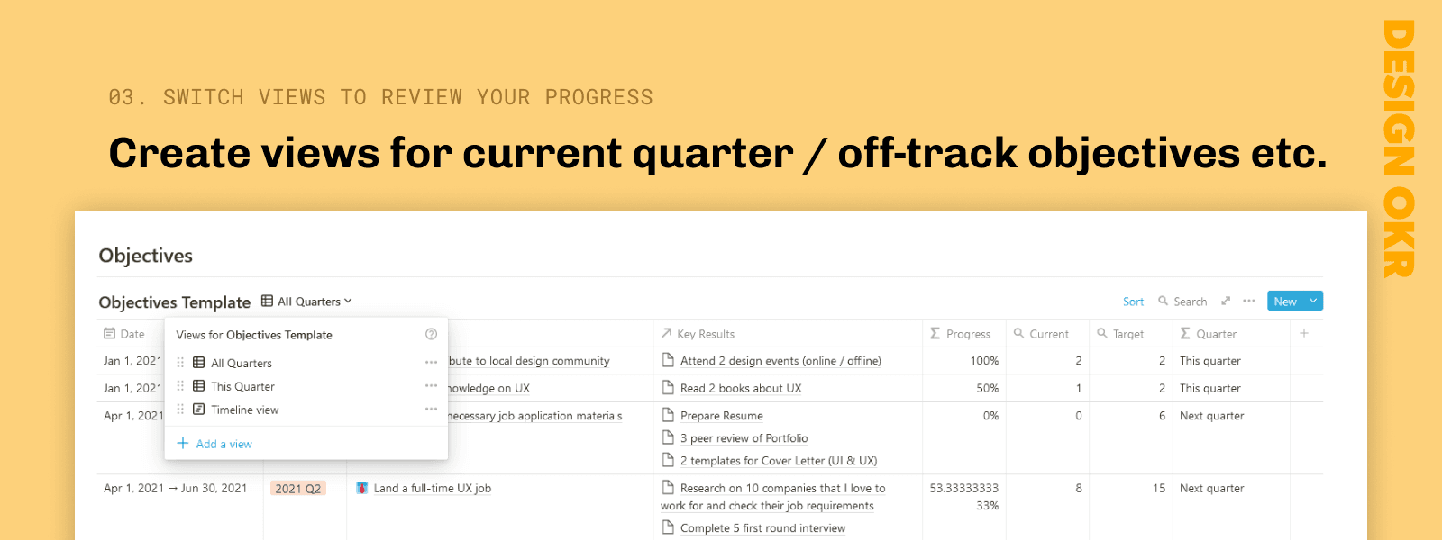Click the Search field in database toolbar
Viewport: 1442px width, 540px height.
(x=1183, y=301)
